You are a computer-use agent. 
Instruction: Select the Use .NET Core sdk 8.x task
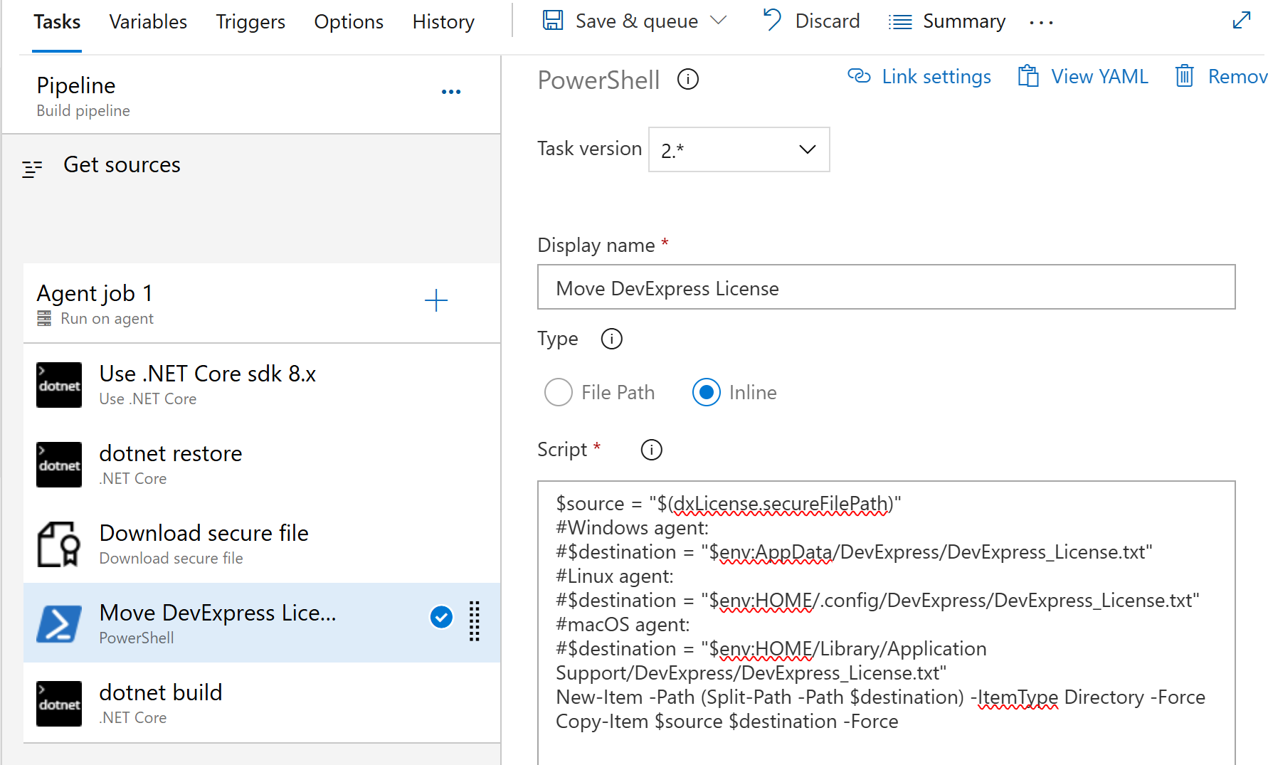(x=262, y=385)
